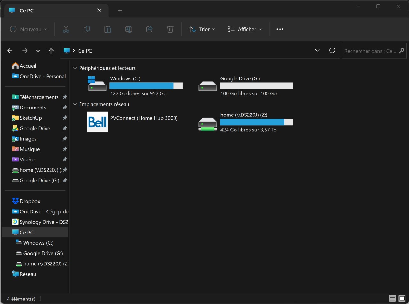Click the Share icon in toolbar
The height and width of the screenshot is (304, 409).
(149, 29)
